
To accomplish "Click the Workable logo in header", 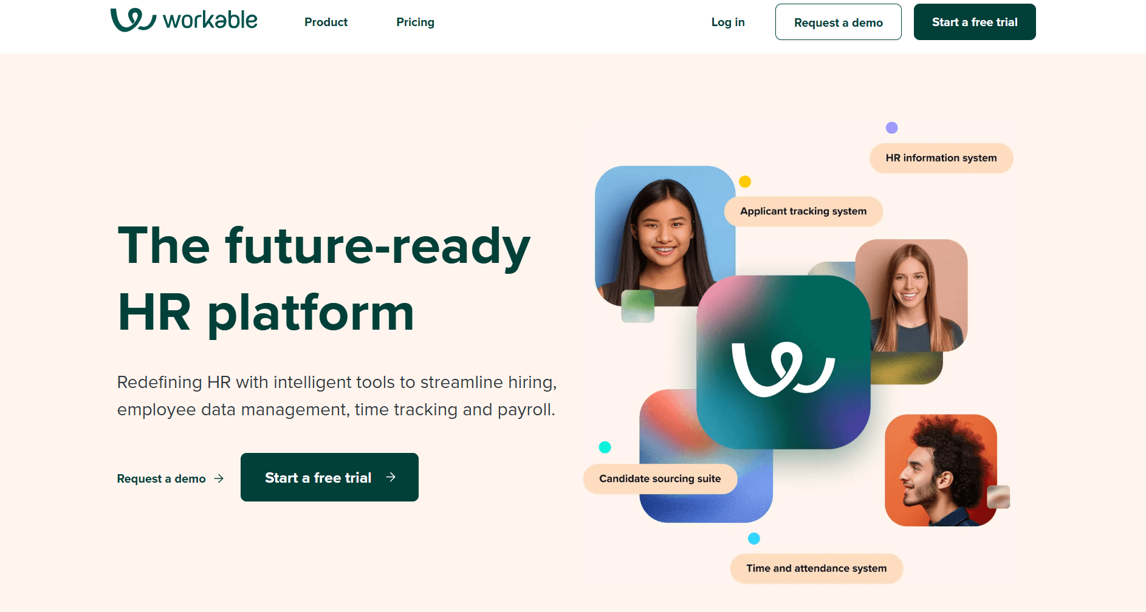I will pos(184,20).
